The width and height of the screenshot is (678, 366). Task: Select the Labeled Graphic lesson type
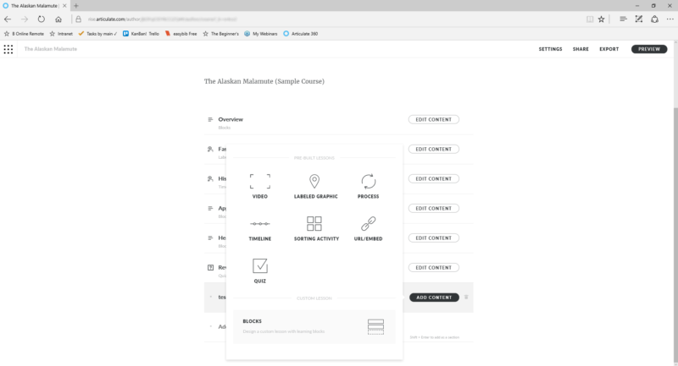(315, 186)
